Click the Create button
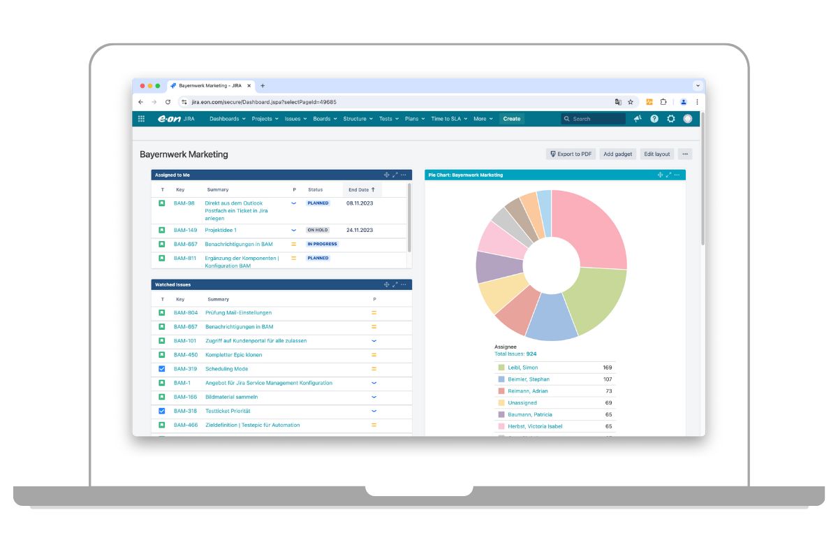This screenshot has width=838, height=552. coord(512,119)
